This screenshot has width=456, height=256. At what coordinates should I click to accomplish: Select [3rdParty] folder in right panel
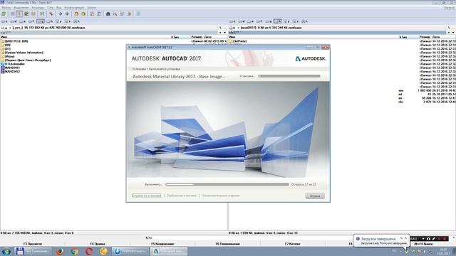[x=237, y=41]
